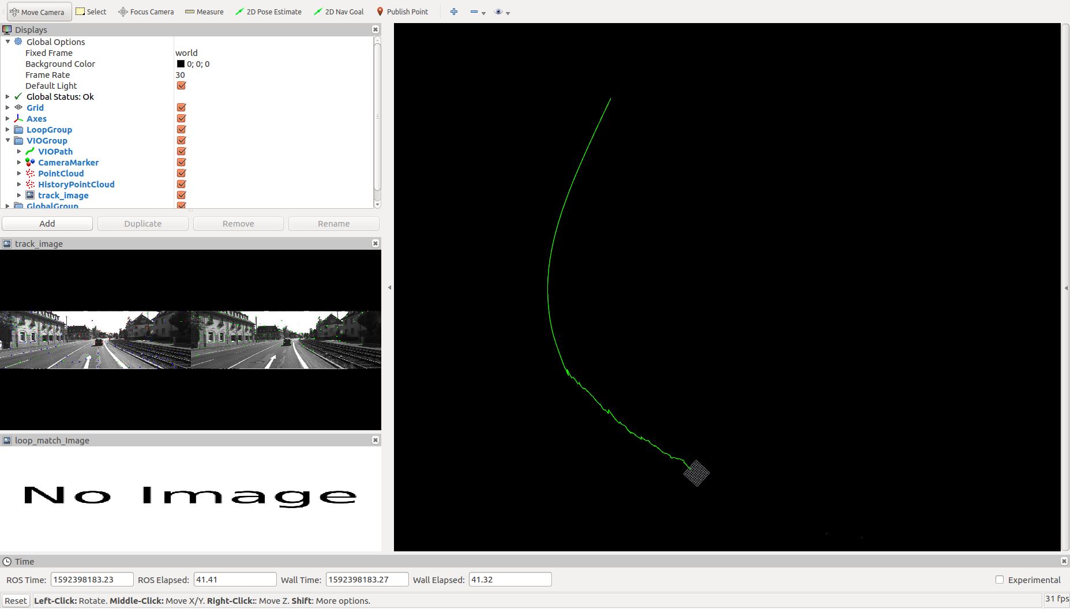Toggle the Default Light checkbox
This screenshot has height=609, width=1070.
point(181,86)
